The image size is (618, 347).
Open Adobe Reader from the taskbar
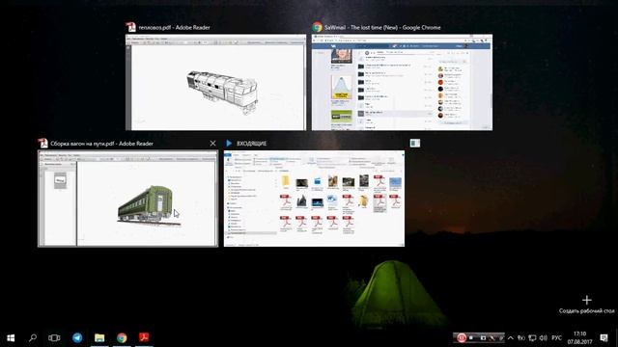144,337
